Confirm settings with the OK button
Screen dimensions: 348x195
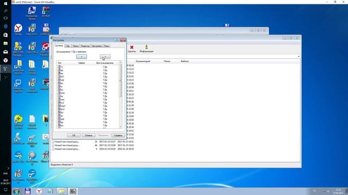coord(74,135)
